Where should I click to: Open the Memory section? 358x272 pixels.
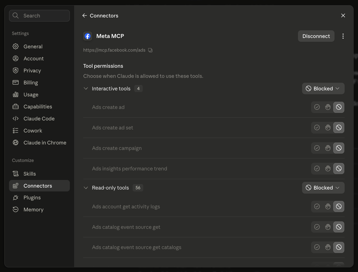(39, 209)
